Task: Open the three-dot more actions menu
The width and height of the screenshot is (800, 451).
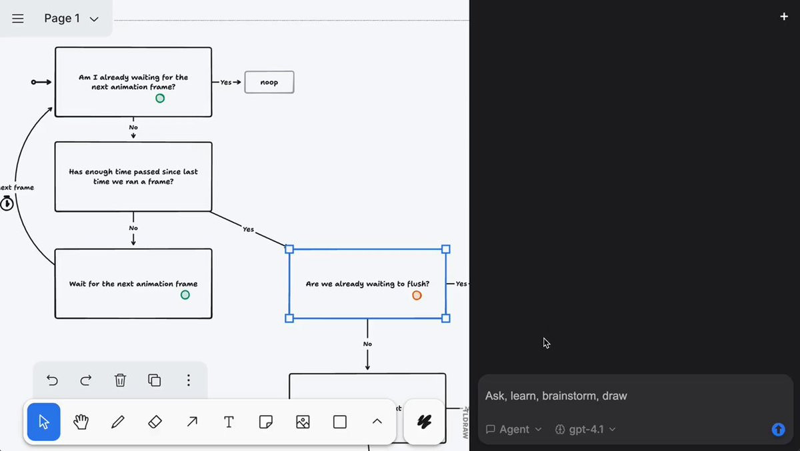Action: click(189, 380)
